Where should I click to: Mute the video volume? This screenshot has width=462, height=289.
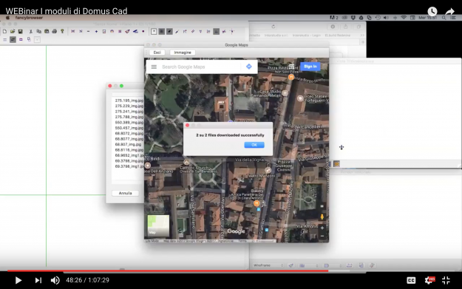pyautogui.click(x=55, y=280)
